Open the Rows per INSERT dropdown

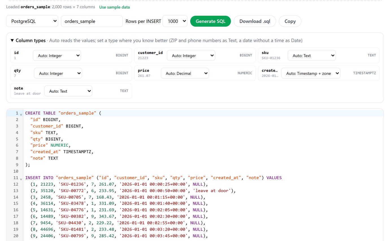pos(175,21)
